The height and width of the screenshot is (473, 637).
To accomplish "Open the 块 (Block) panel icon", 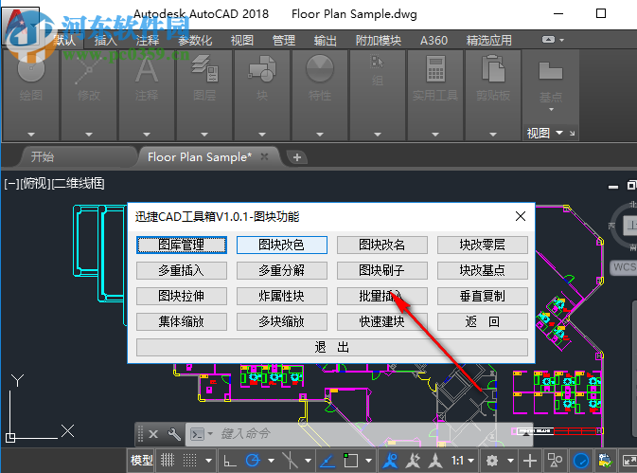I will click(262, 69).
